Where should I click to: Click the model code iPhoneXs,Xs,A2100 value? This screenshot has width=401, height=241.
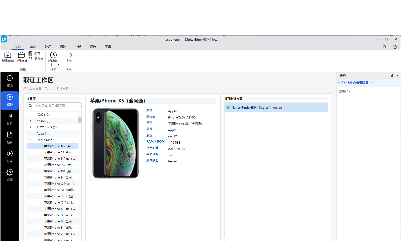point(182,117)
